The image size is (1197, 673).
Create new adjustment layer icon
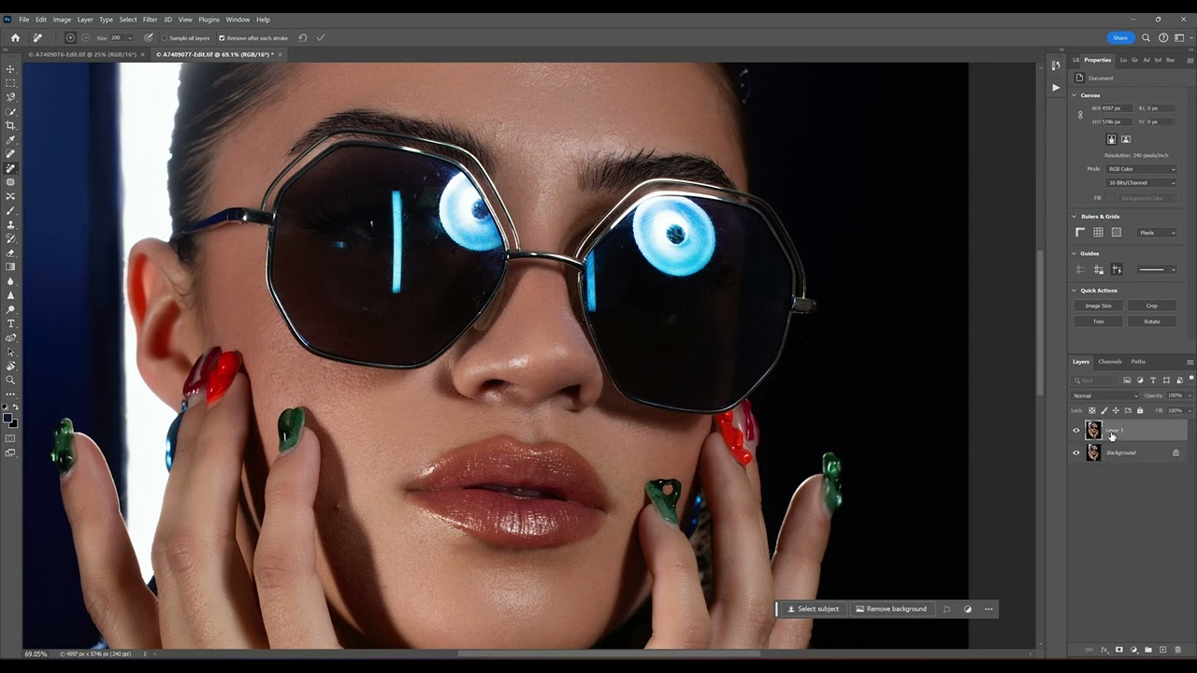[1134, 650]
